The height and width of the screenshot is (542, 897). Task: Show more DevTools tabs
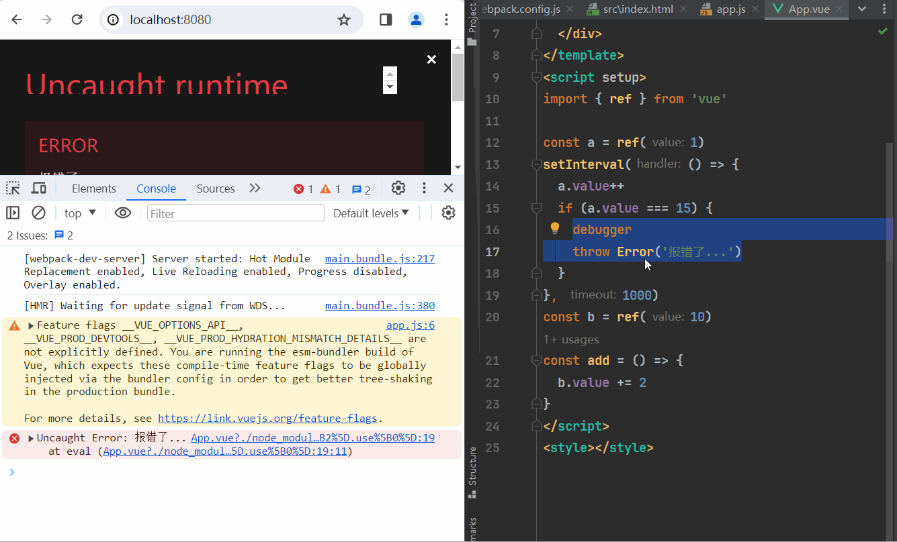[x=255, y=188]
